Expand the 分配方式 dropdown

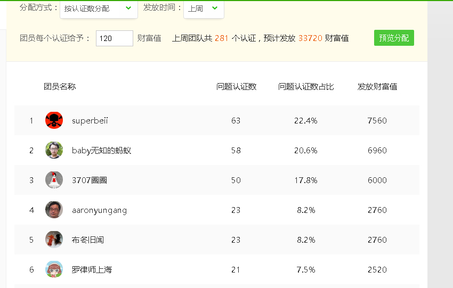click(99, 9)
